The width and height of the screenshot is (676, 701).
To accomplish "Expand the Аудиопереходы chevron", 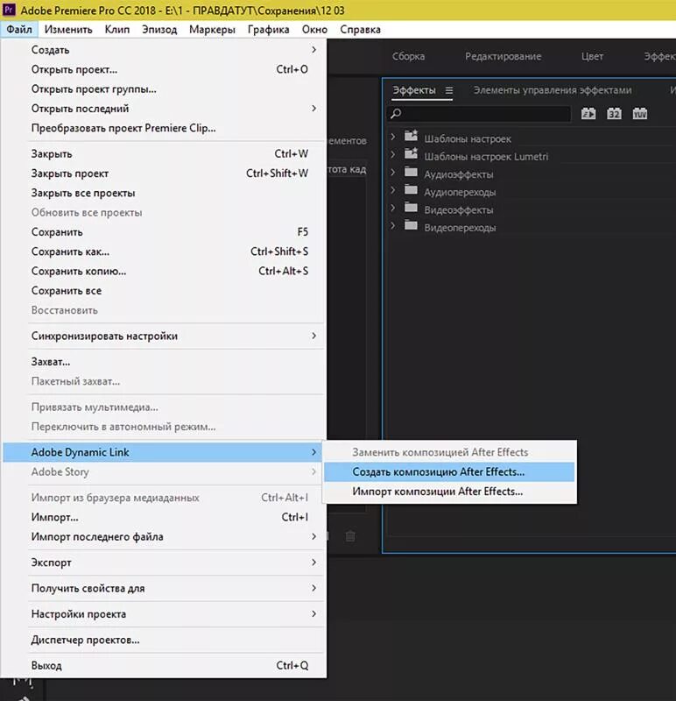I will click(x=393, y=190).
